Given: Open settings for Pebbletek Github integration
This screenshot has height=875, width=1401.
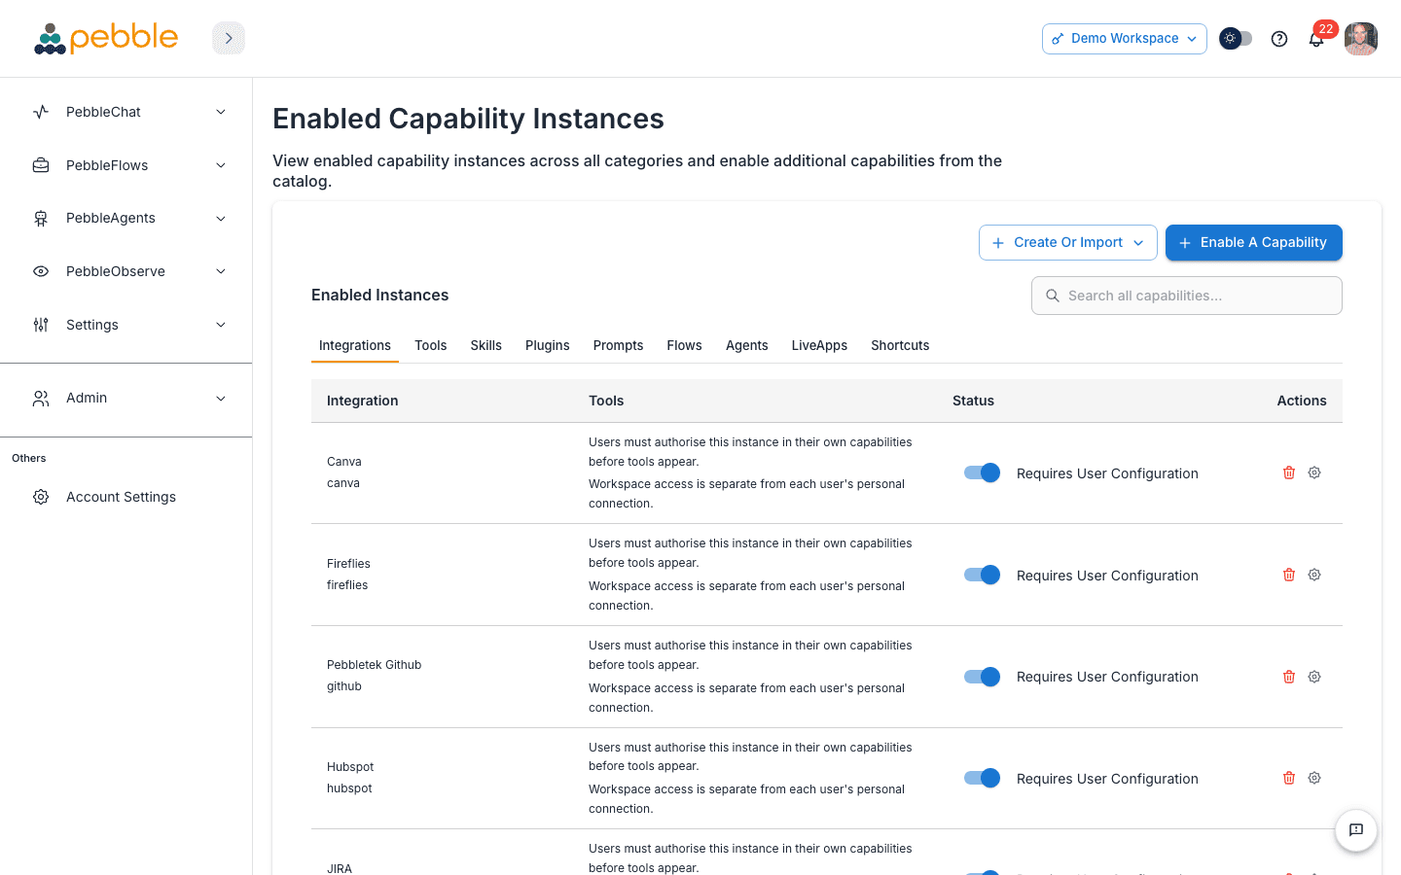Looking at the screenshot, I should pyautogui.click(x=1314, y=677).
